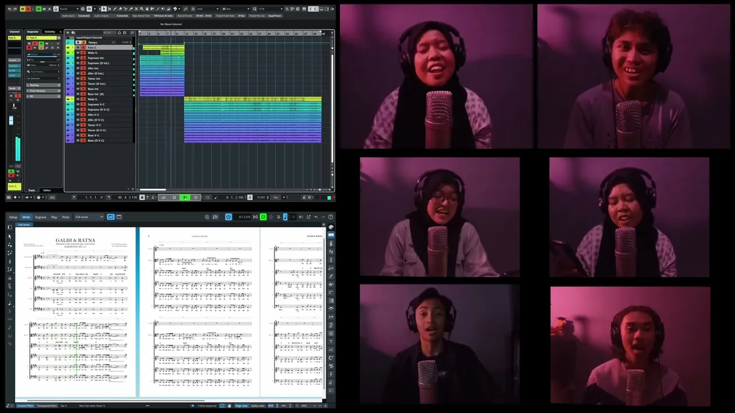Click the Add Track plus icon
Viewport: 735px width, 413px height.
click(68, 33)
